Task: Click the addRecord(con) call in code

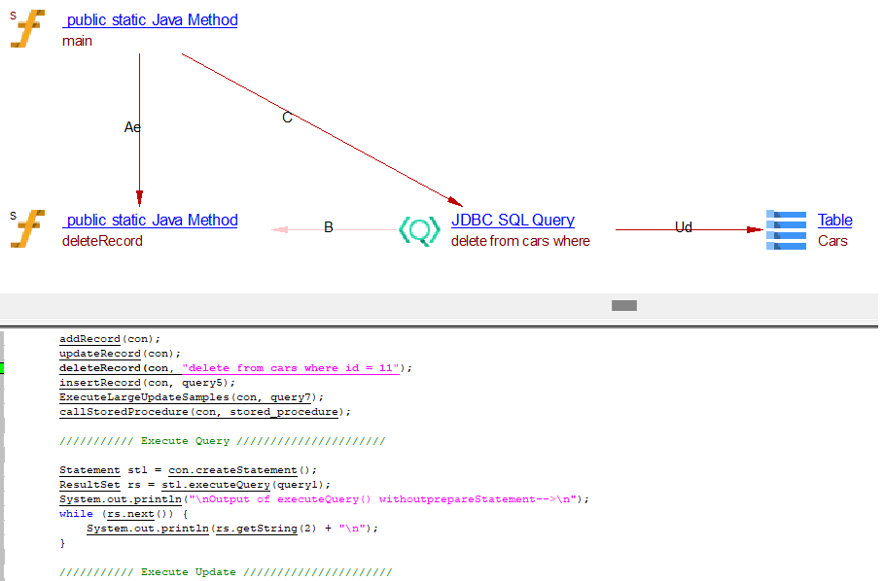Action: [109, 339]
